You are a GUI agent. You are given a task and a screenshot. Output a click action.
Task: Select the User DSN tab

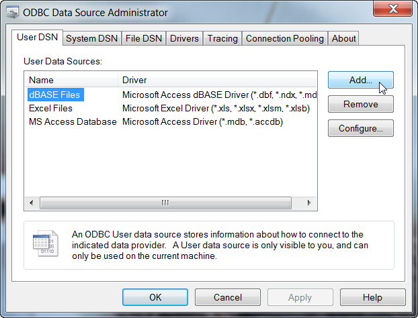(38, 38)
